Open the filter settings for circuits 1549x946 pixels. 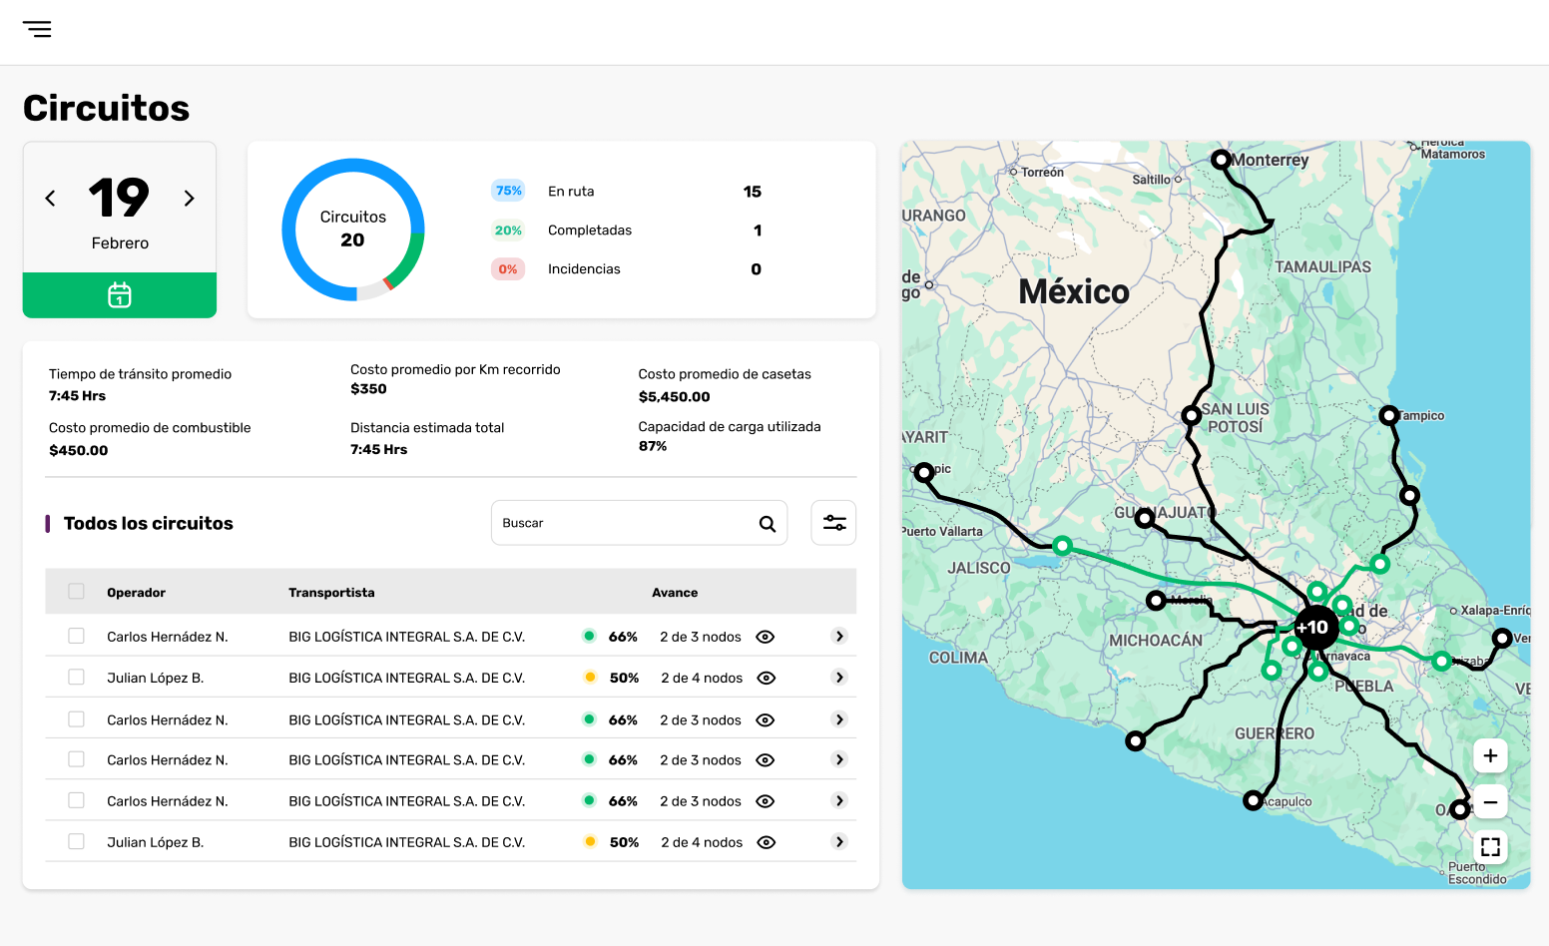point(834,523)
